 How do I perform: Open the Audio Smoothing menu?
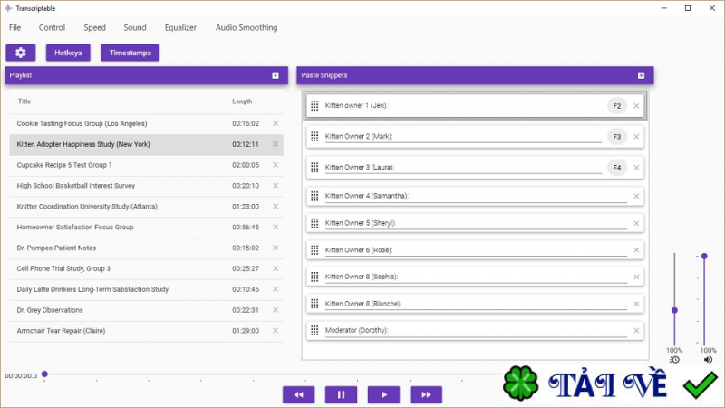coord(246,28)
